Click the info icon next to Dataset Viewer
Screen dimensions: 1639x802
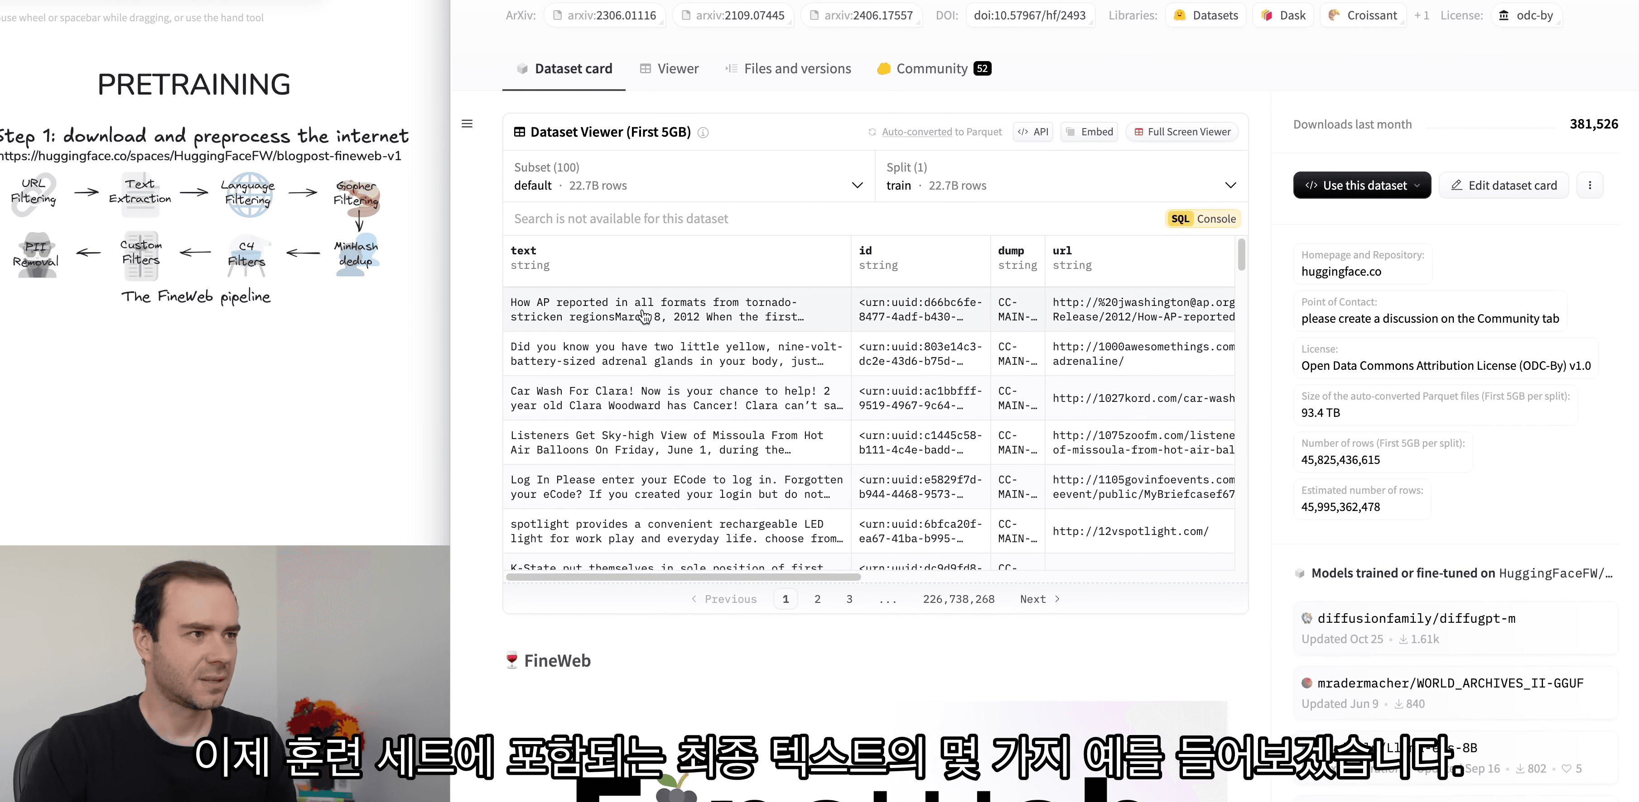pos(703,132)
